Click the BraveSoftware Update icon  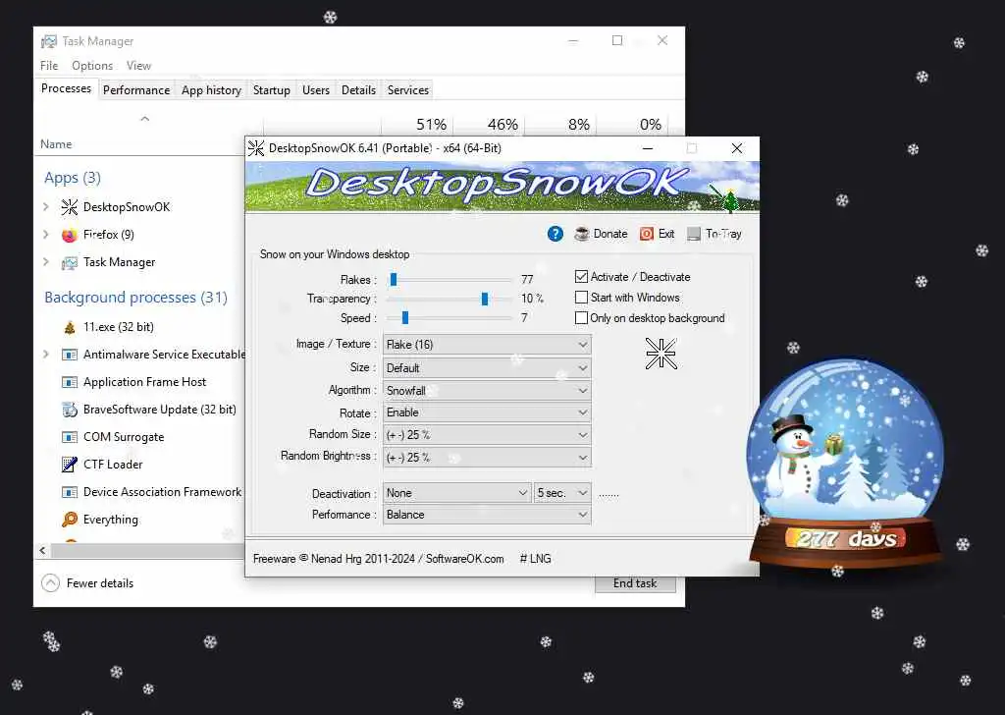pos(70,410)
